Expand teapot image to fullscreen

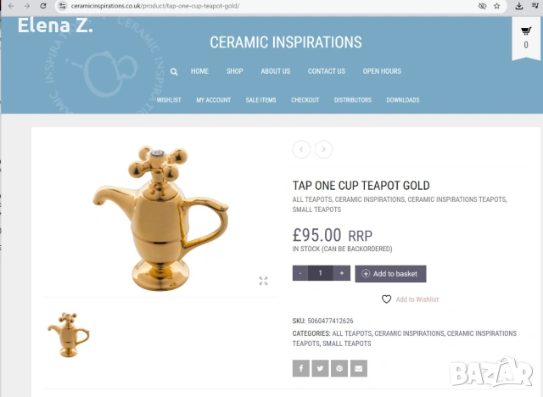tap(263, 281)
